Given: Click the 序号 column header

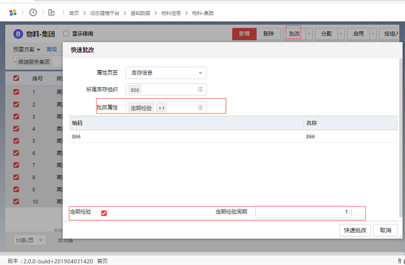Looking at the screenshot, I should tap(38, 78).
